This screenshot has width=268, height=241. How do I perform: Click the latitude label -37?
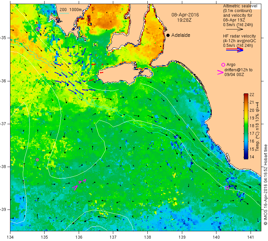point(4,124)
